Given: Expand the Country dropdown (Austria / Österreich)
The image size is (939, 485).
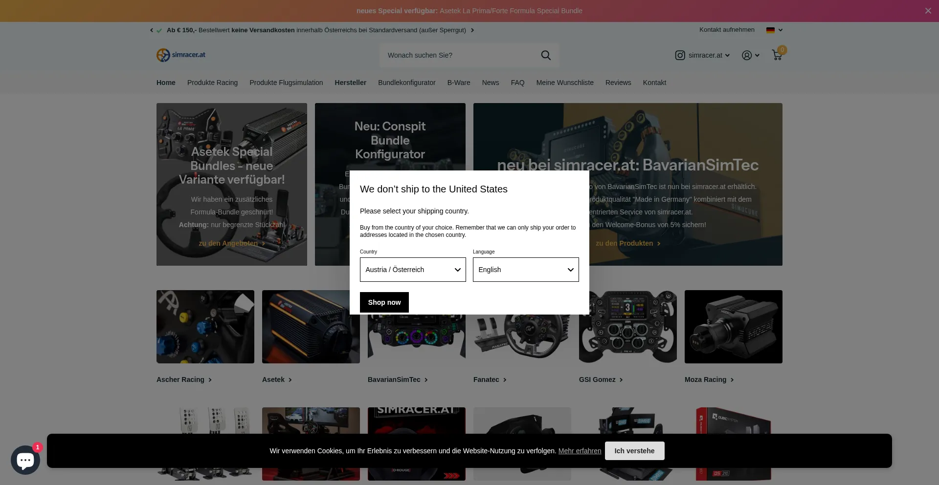Looking at the screenshot, I should click(413, 270).
